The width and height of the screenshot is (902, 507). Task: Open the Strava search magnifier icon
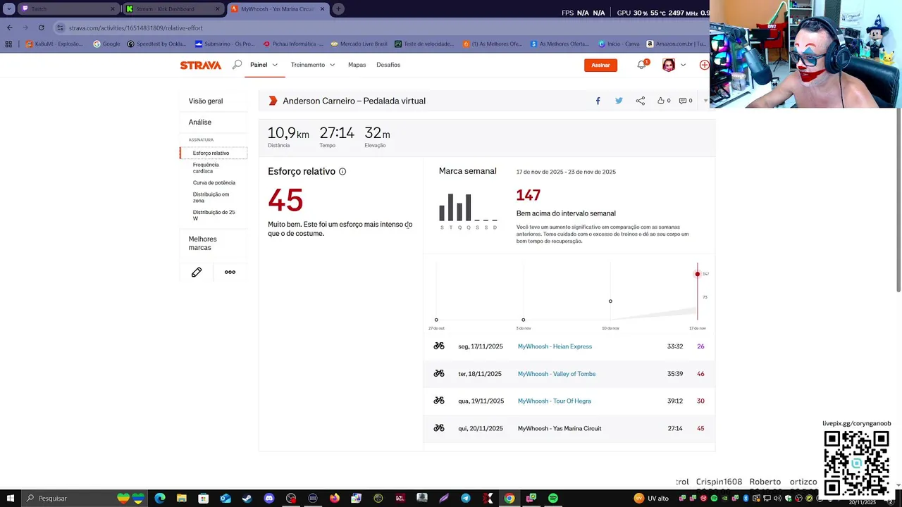coord(237,65)
